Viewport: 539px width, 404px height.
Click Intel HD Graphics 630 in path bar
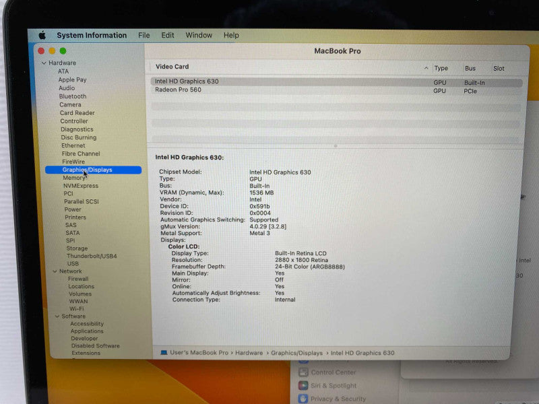point(362,353)
